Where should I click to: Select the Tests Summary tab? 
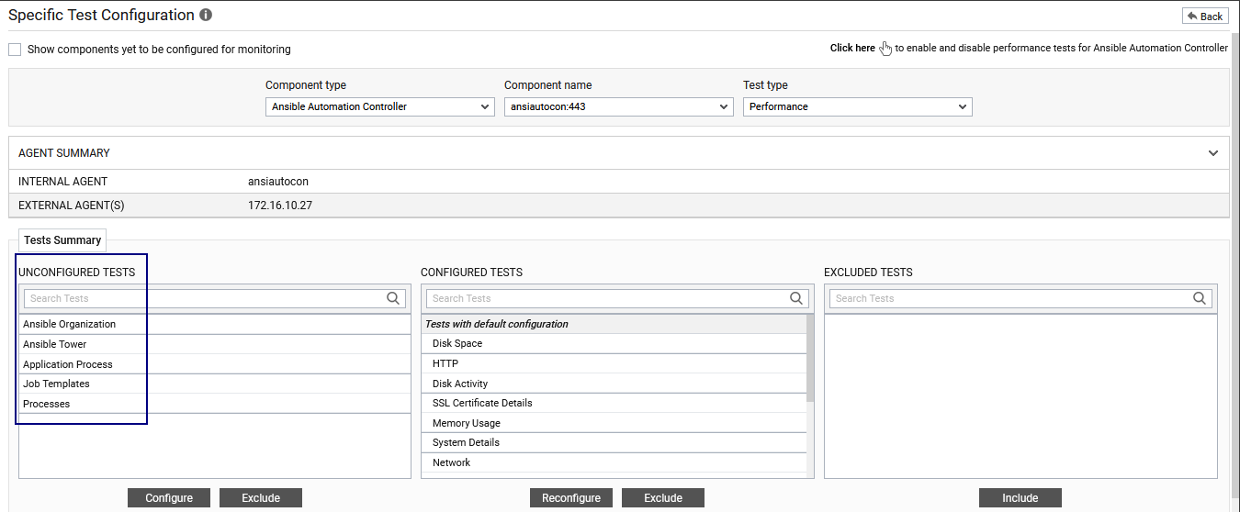(62, 240)
